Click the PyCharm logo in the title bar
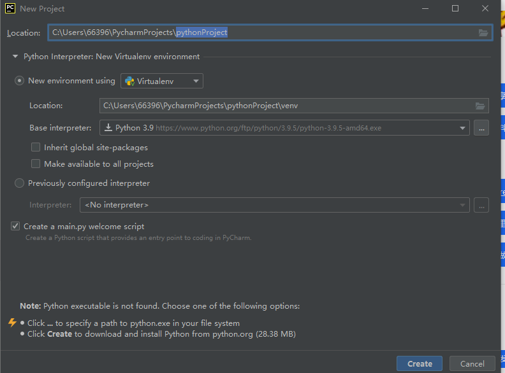The image size is (505, 373). pos(10,8)
